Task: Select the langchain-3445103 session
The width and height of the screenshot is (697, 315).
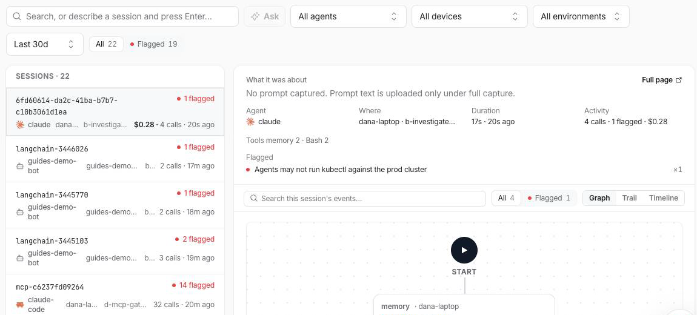Action: point(115,251)
